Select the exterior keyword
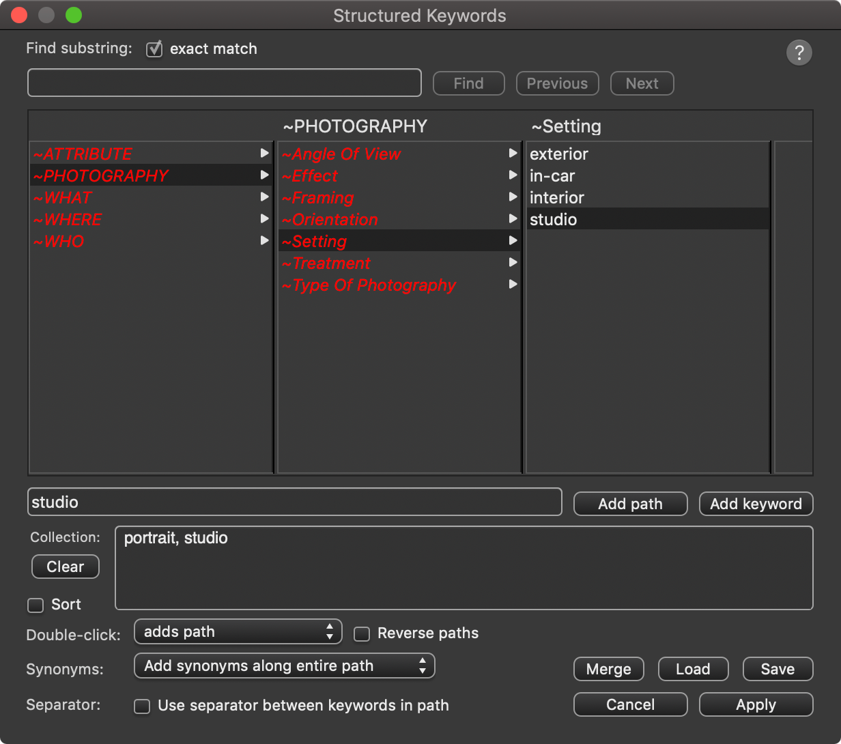The width and height of the screenshot is (841, 744). [648, 154]
